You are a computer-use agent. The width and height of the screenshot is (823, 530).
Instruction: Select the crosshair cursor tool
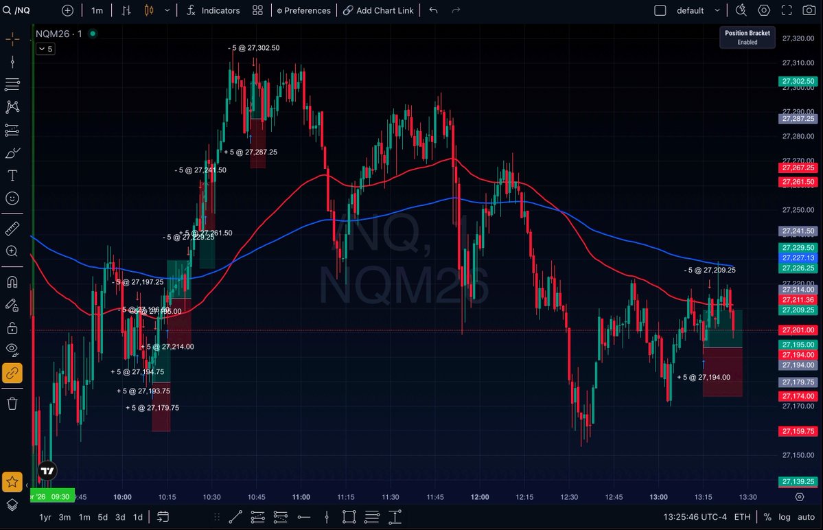pos(12,39)
